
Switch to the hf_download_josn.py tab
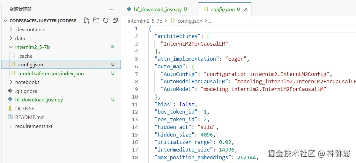(159, 9)
